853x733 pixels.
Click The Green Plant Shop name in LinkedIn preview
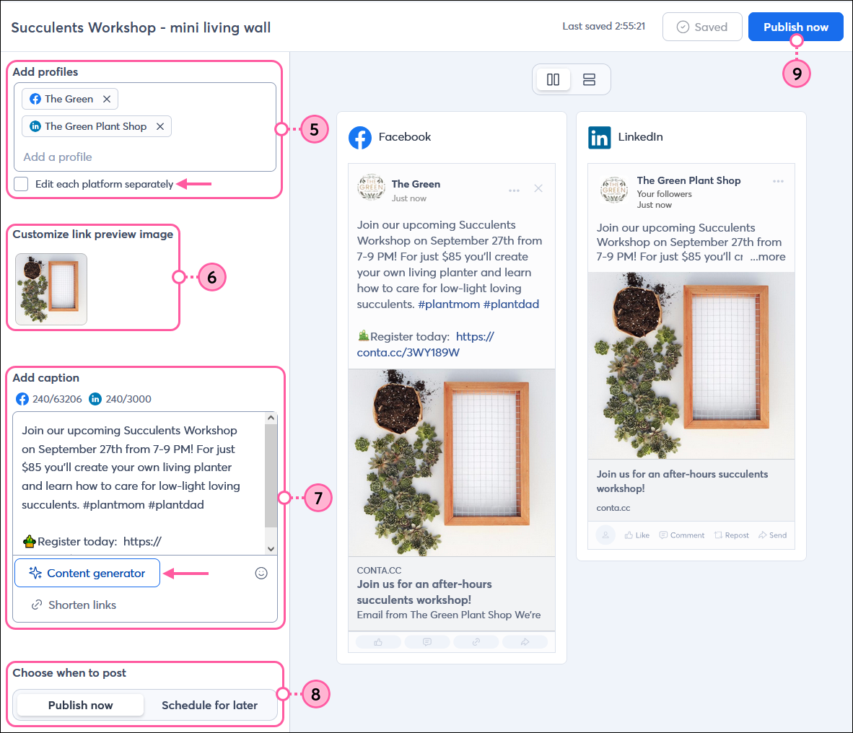tap(688, 180)
